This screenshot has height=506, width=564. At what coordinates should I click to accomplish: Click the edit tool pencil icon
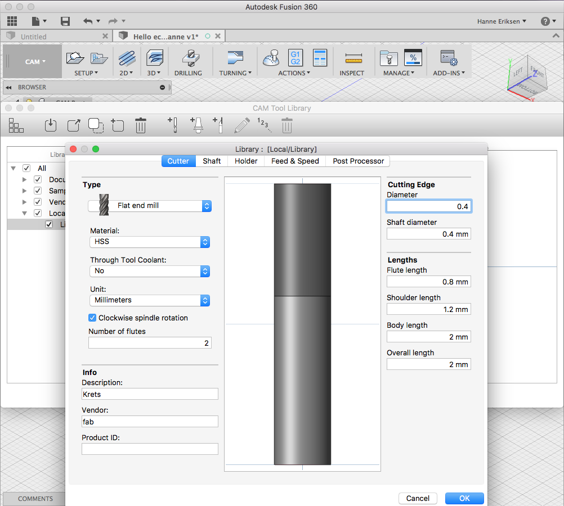click(241, 125)
